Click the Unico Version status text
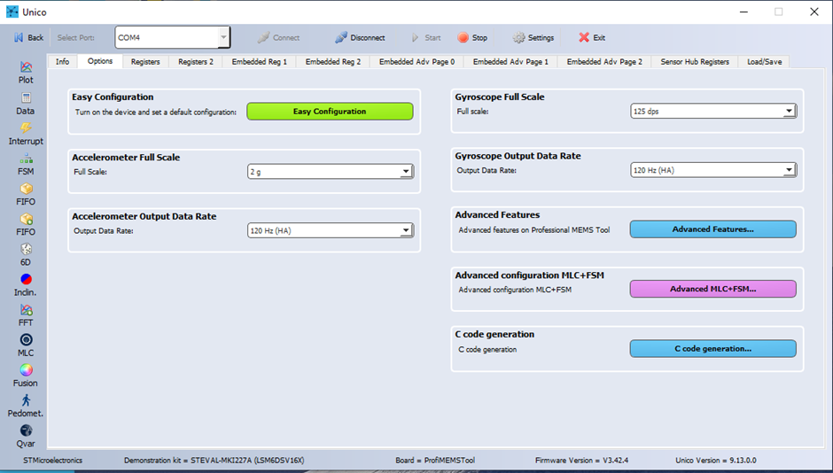Screen dimensions: 833x473 click(x=716, y=461)
